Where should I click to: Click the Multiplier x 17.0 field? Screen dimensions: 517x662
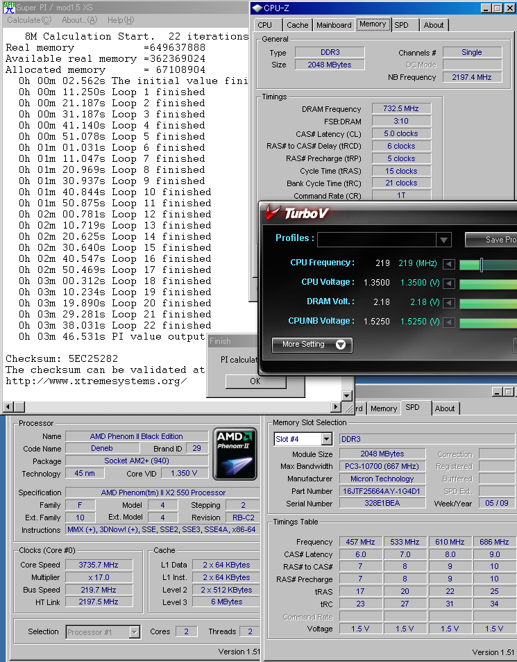[99, 577]
